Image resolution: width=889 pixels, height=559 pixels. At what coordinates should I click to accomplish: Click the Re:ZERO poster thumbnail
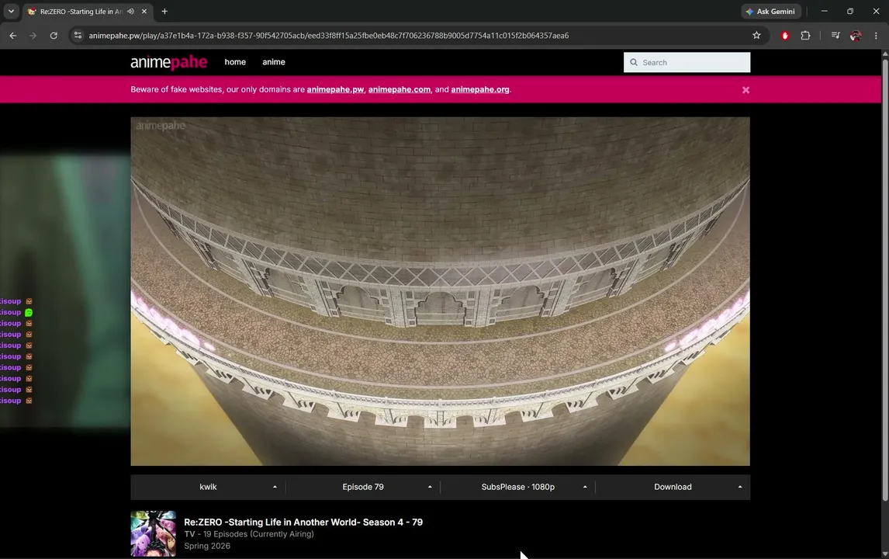coord(153,533)
